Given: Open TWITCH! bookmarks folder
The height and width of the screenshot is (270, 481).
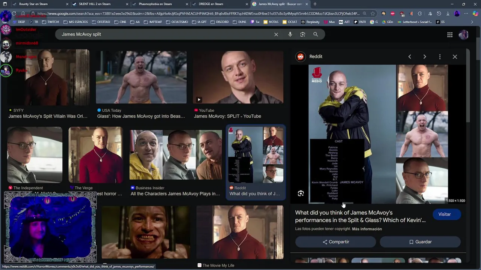Looking at the screenshot, I should coord(50,22).
